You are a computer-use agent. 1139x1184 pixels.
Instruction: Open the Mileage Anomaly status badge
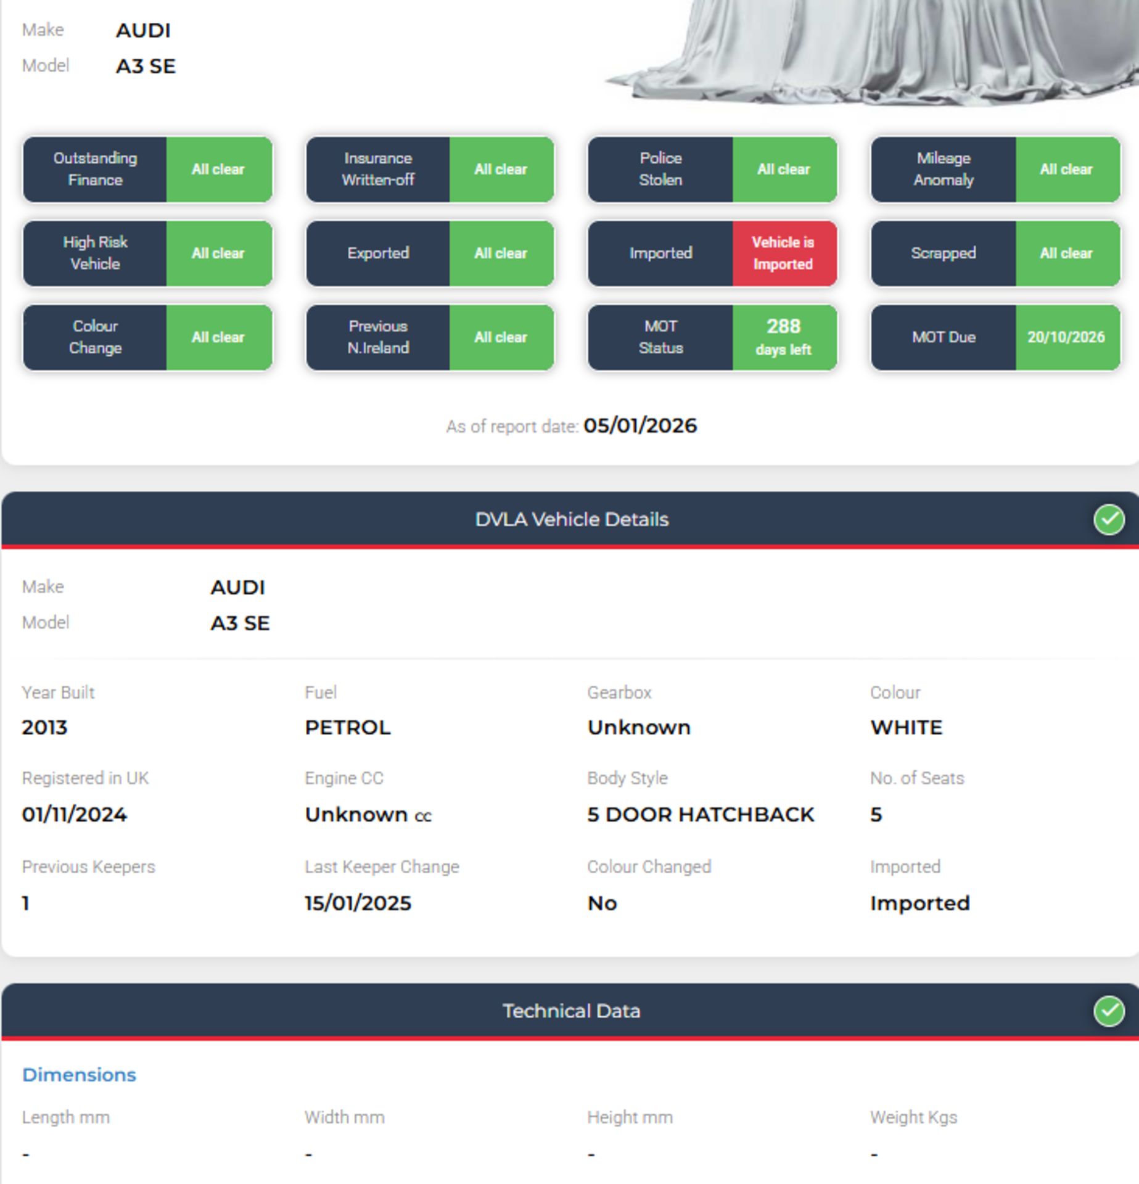click(x=995, y=169)
